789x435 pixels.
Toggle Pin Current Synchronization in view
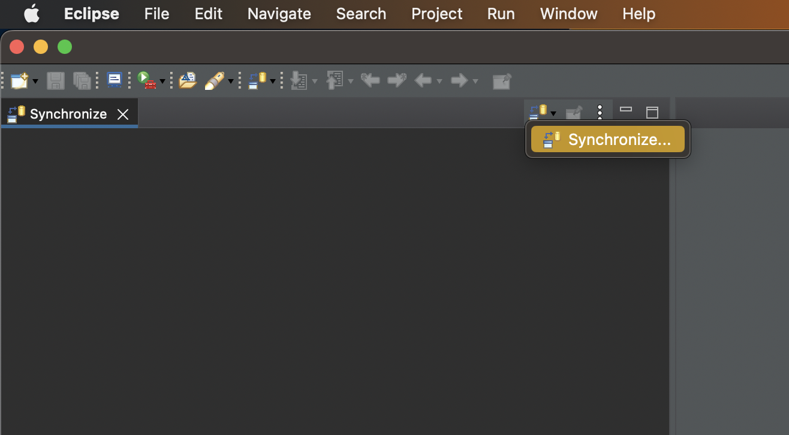click(574, 112)
